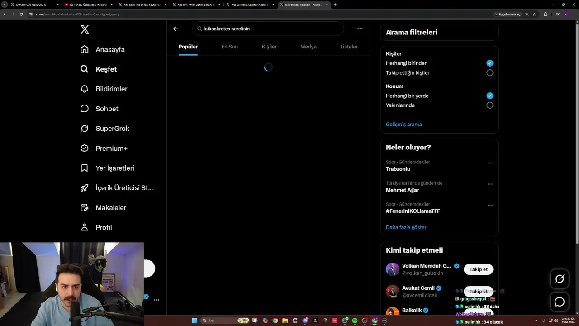Open browser tab search dropdown arrow
The width and height of the screenshot is (579, 326).
pos(5,5)
